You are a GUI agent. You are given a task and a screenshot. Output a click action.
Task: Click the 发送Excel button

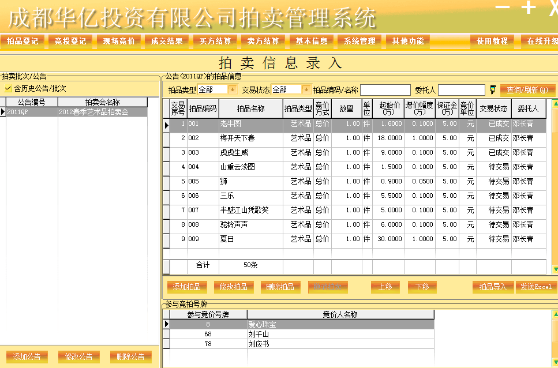point(536,287)
